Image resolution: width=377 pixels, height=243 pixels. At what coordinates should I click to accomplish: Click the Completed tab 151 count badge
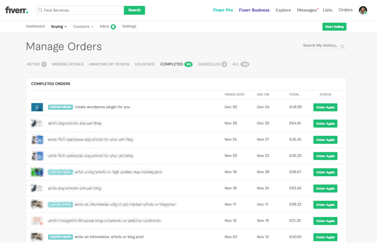pyautogui.click(x=189, y=64)
